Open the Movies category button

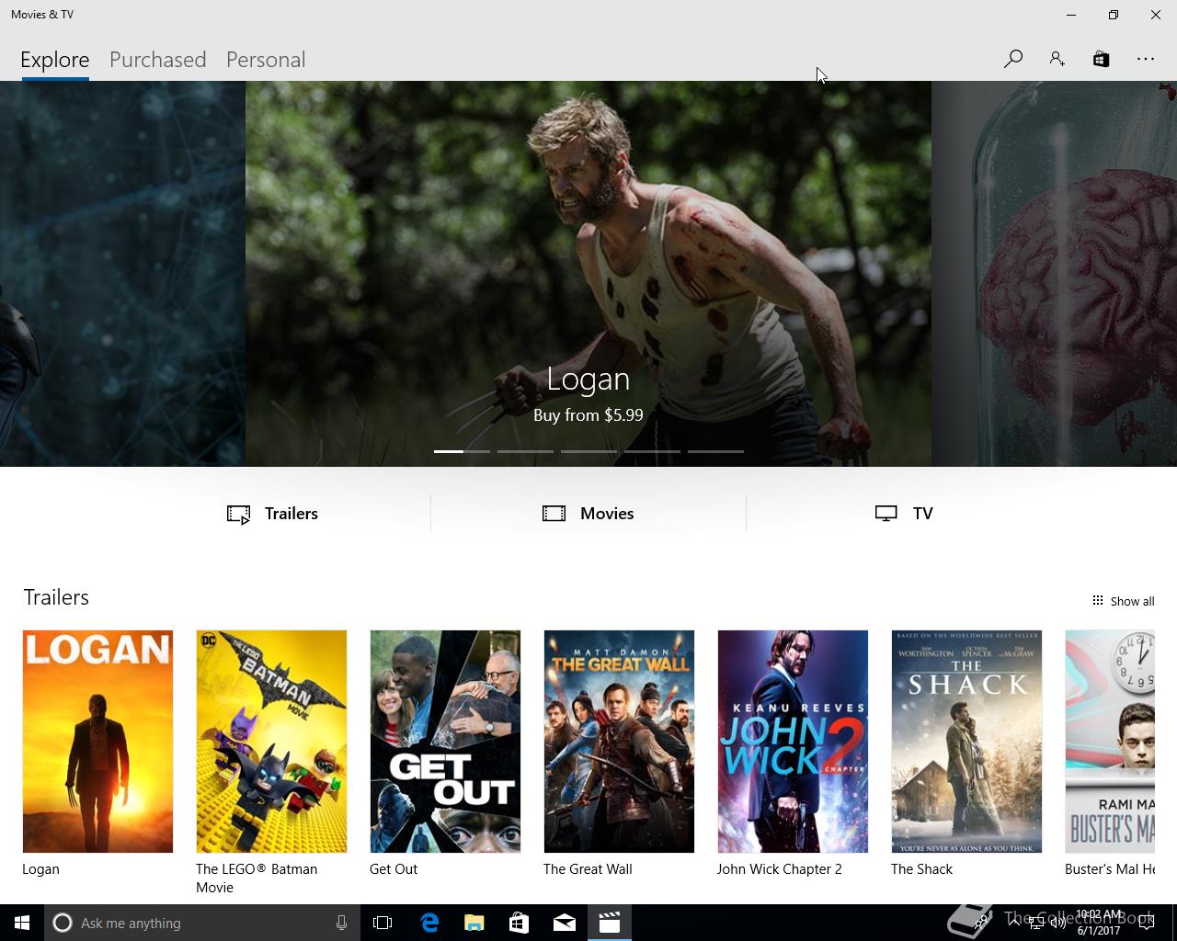click(588, 514)
